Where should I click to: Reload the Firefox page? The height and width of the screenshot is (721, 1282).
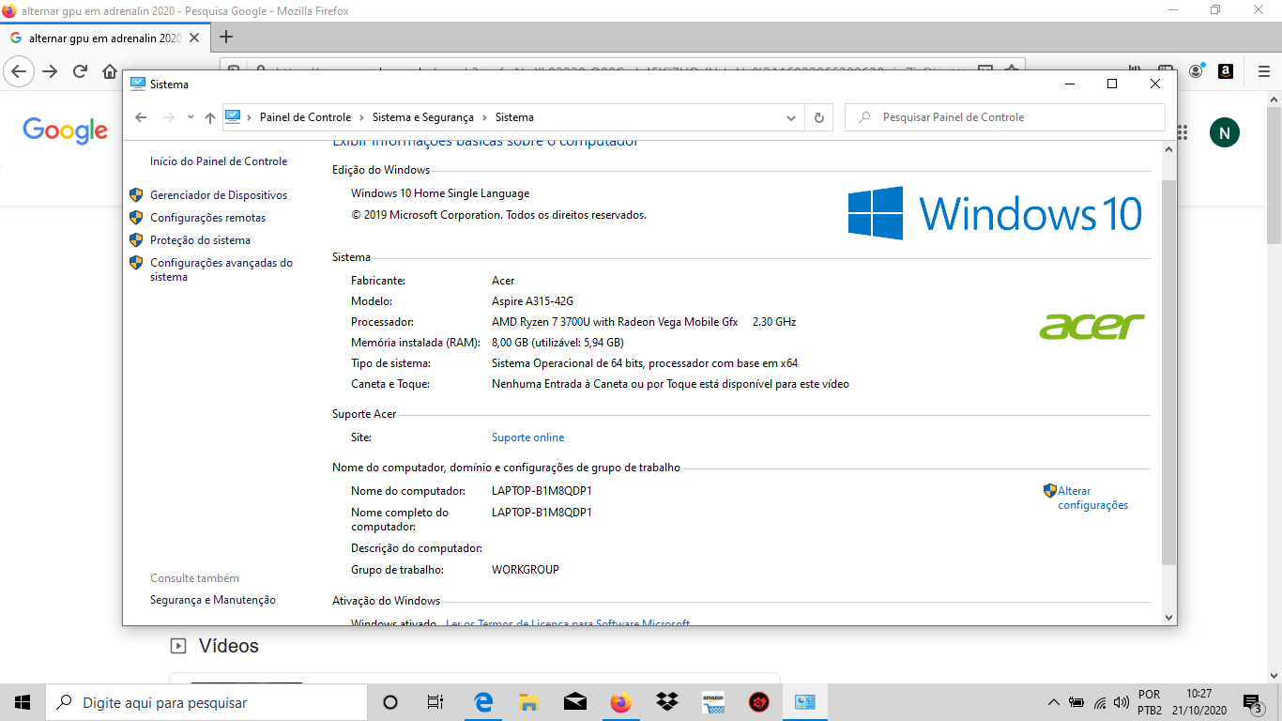[x=81, y=71]
